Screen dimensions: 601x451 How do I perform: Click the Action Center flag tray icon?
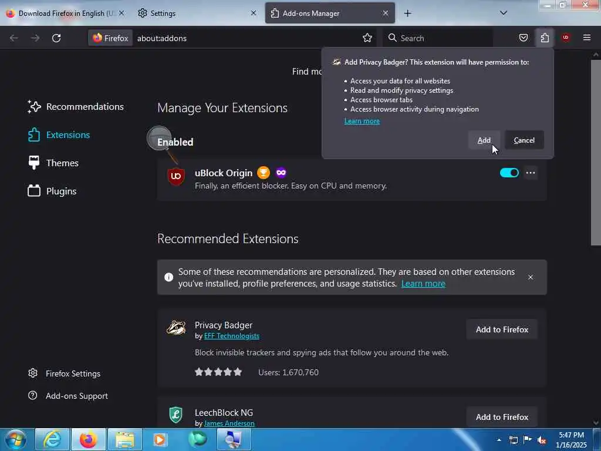528,440
